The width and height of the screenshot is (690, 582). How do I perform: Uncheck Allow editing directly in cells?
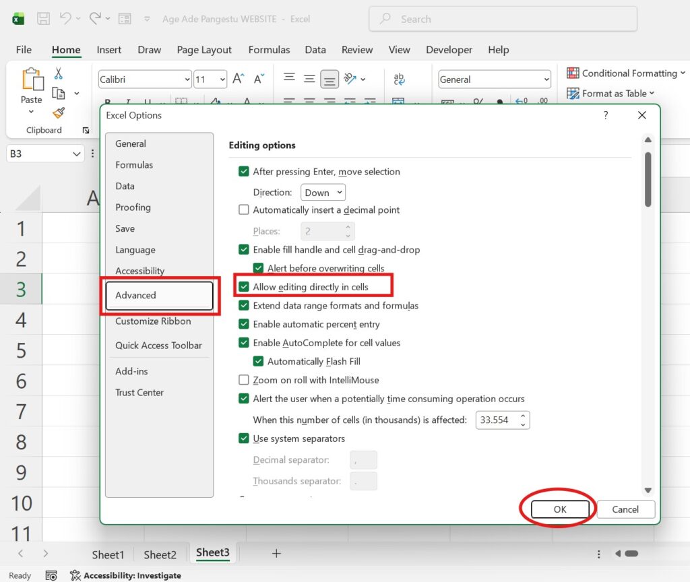click(x=243, y=287)
